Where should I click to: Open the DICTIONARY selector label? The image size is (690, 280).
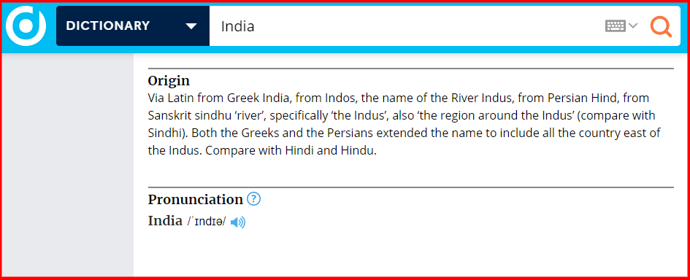108,26
